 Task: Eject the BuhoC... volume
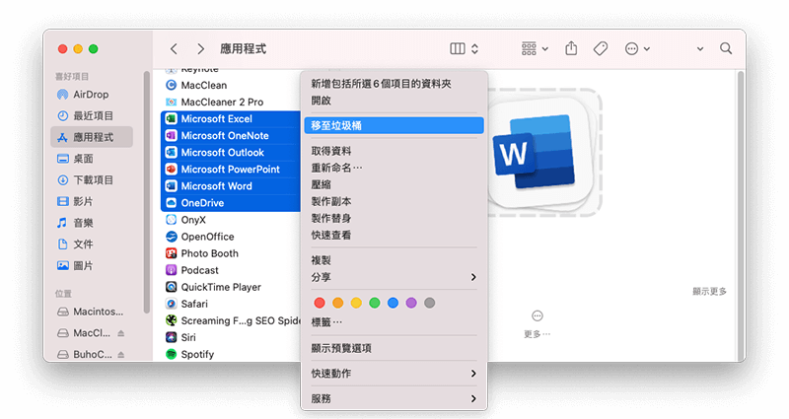coord(120,355)
